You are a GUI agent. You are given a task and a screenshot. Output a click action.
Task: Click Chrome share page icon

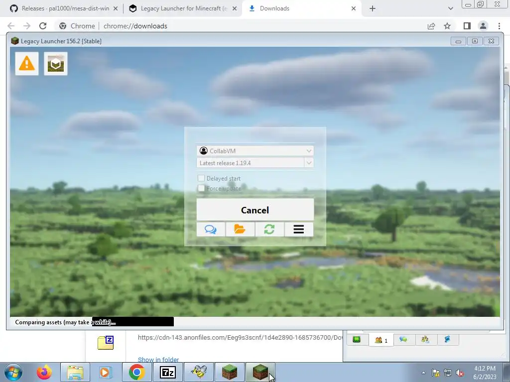coord(431,26)
